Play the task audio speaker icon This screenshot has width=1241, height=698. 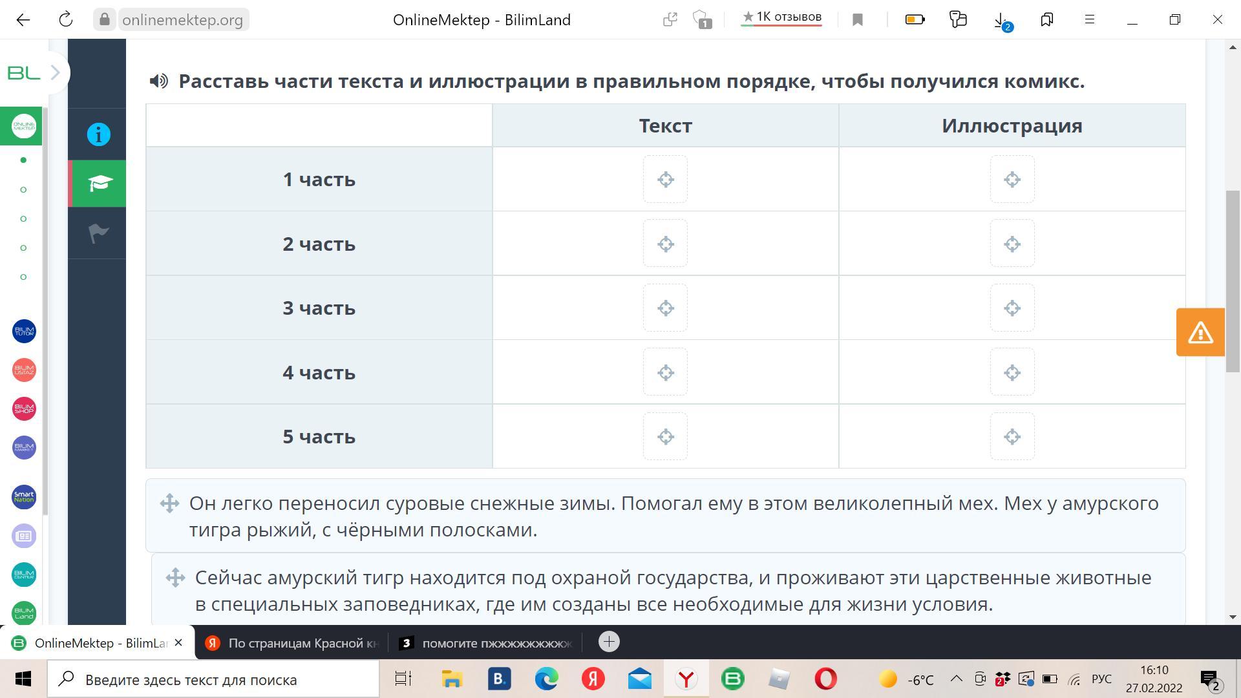(158, 81)
